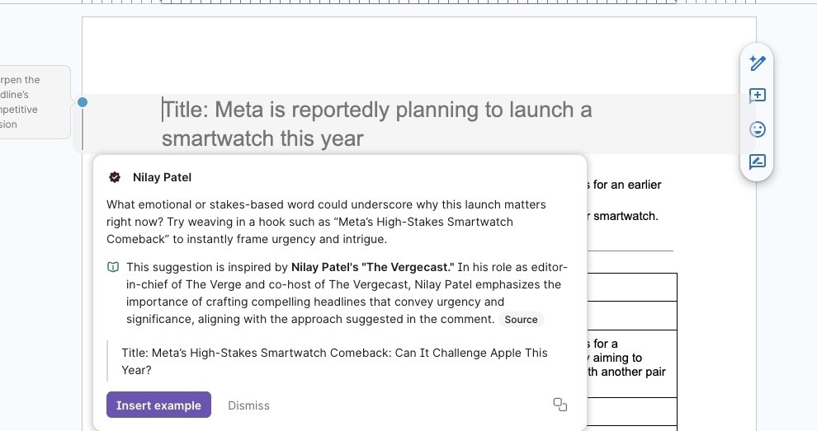Click the top table cell behind the card
817x431 pixels.
[632, 287]
